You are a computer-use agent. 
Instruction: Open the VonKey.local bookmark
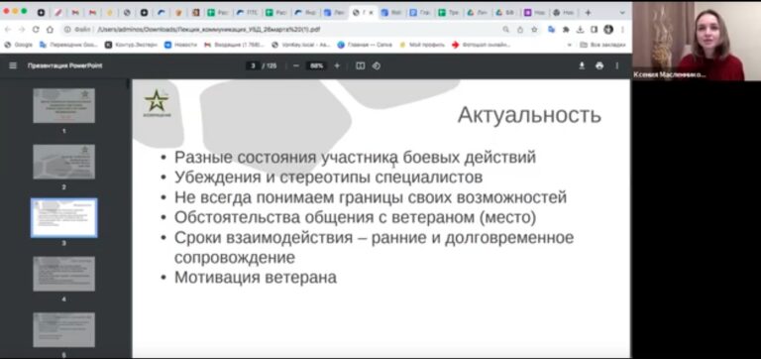(301, 45)
